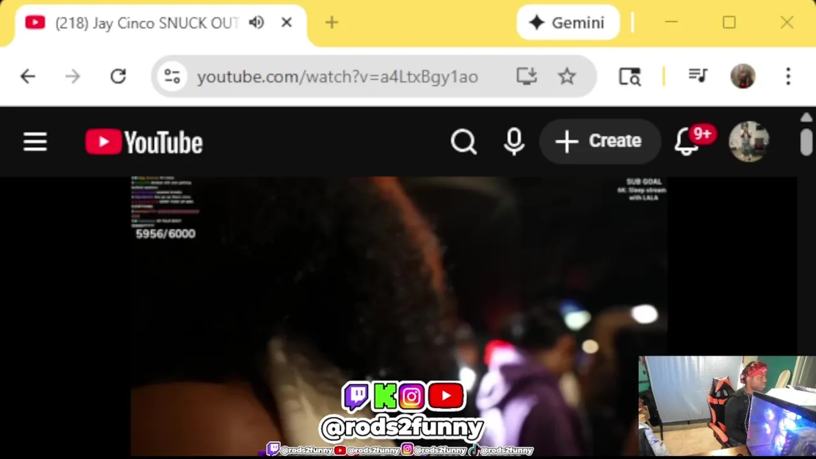Maximize the browser window
The width and height of the screenshot is (816, 459).
click(x=729, y=23)
